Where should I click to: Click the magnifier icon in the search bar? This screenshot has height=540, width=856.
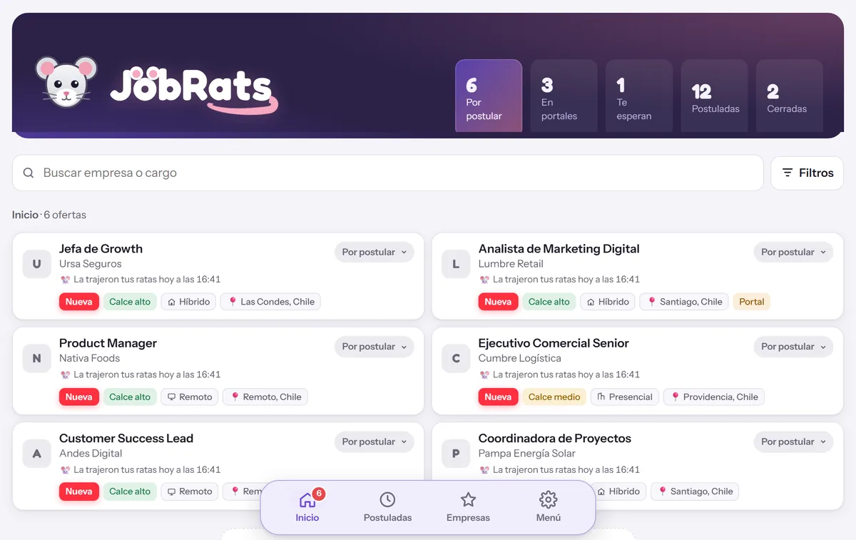(29, 173)
